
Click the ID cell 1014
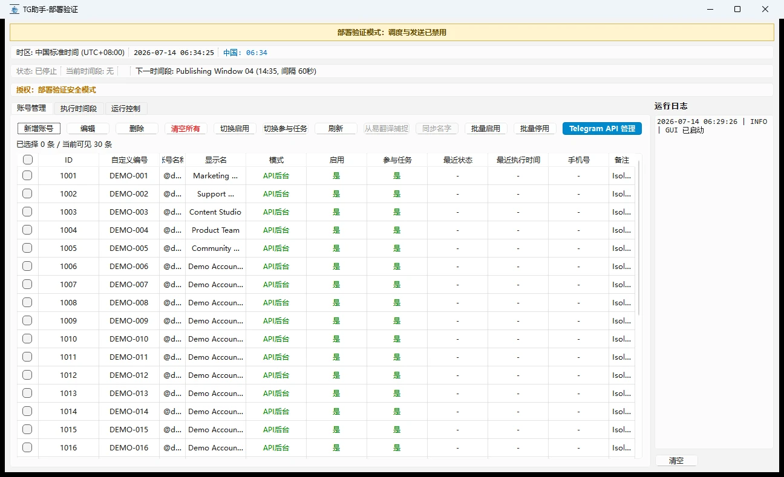pyautogui.click(x=68, y=412)
